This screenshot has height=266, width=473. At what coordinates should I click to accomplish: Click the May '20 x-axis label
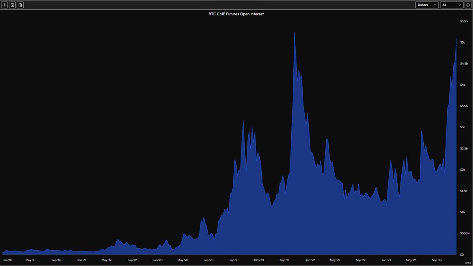click(183, 260)
